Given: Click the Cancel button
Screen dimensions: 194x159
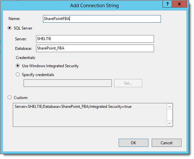Looking at the screenshot, I should (x=166, y=143).
